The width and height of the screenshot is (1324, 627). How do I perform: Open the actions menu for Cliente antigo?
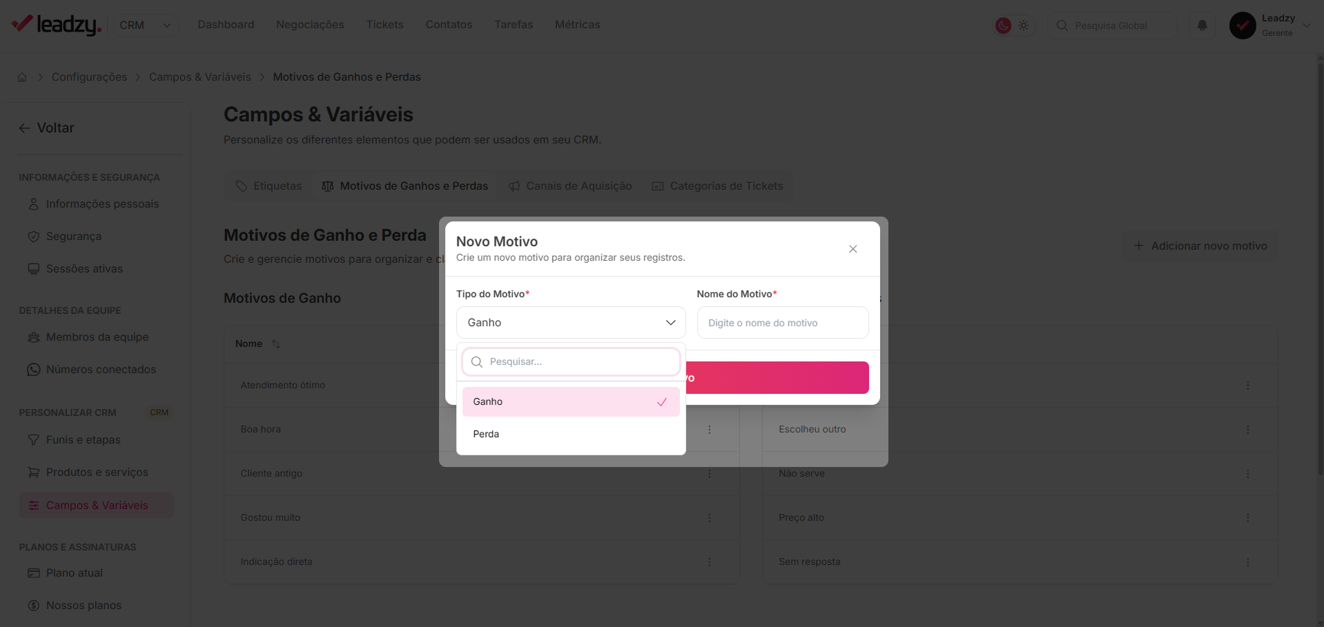(x=709, y=474)
